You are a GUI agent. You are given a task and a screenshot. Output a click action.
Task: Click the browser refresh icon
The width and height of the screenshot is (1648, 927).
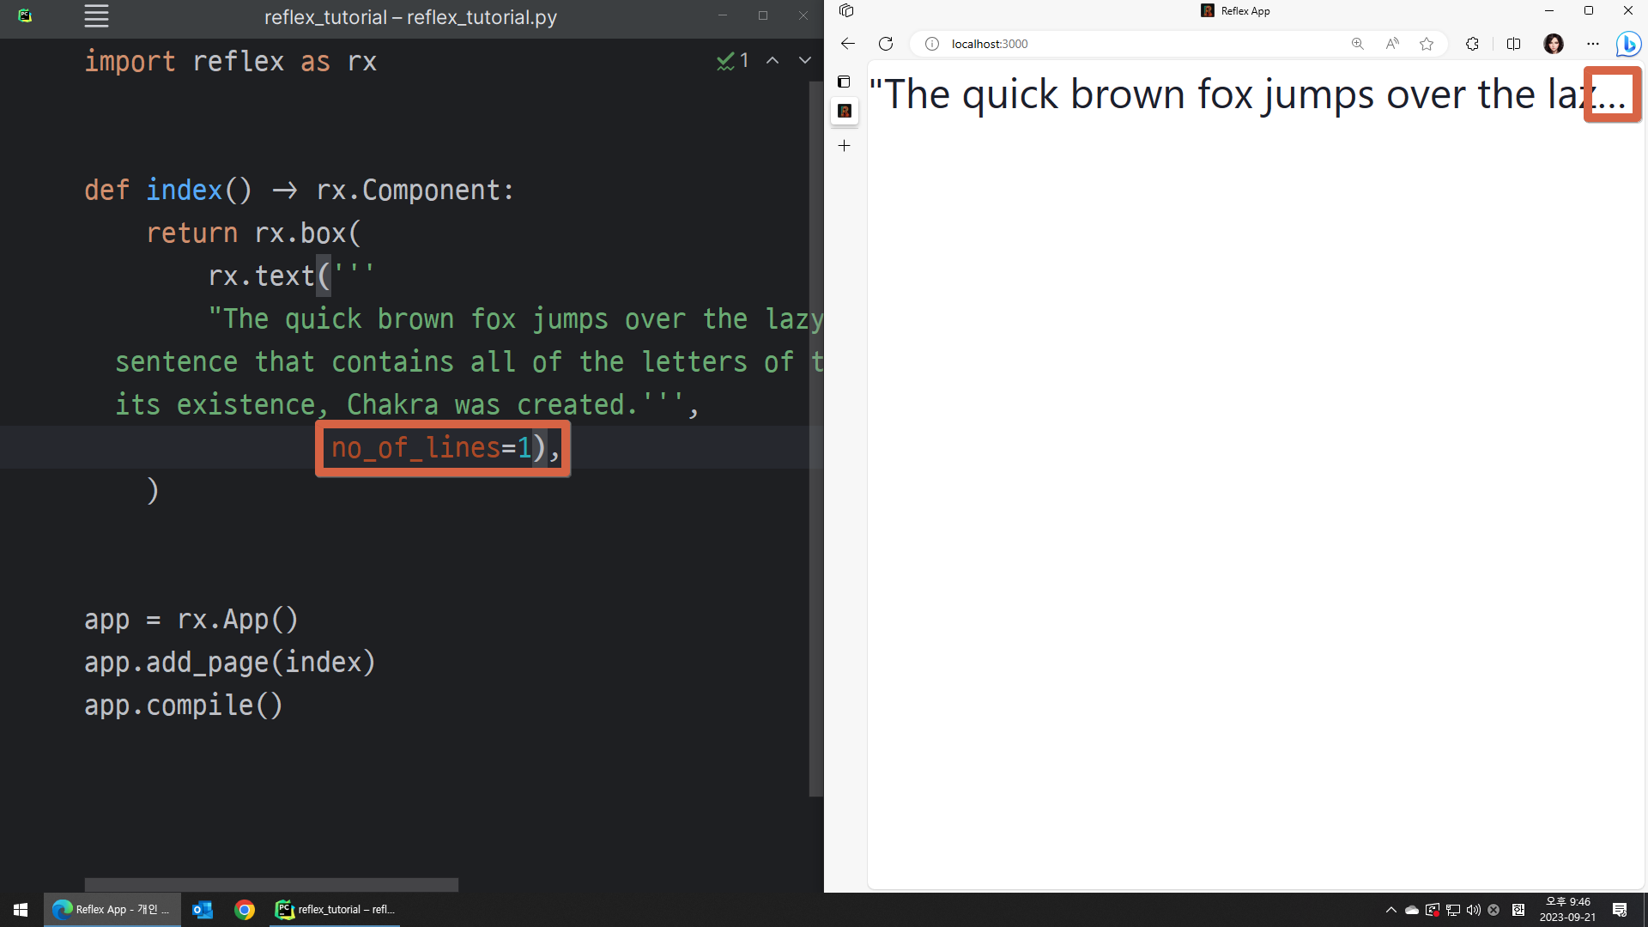pyautogui.click(x=886, y=44)
